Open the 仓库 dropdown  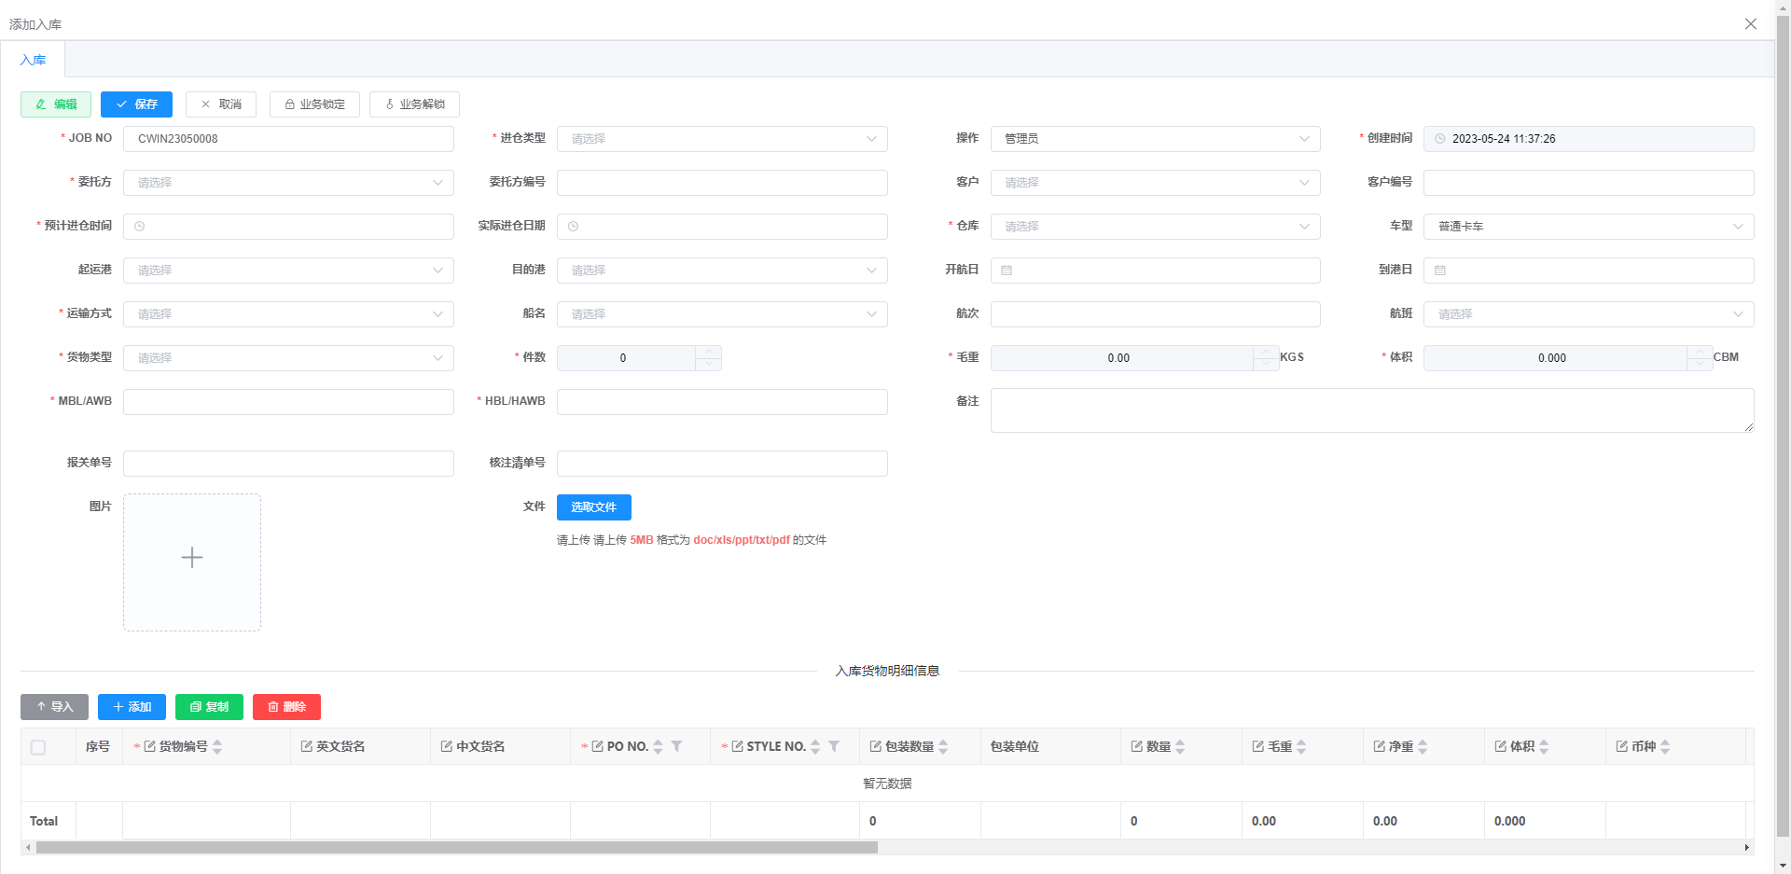tap(1155, 227)
